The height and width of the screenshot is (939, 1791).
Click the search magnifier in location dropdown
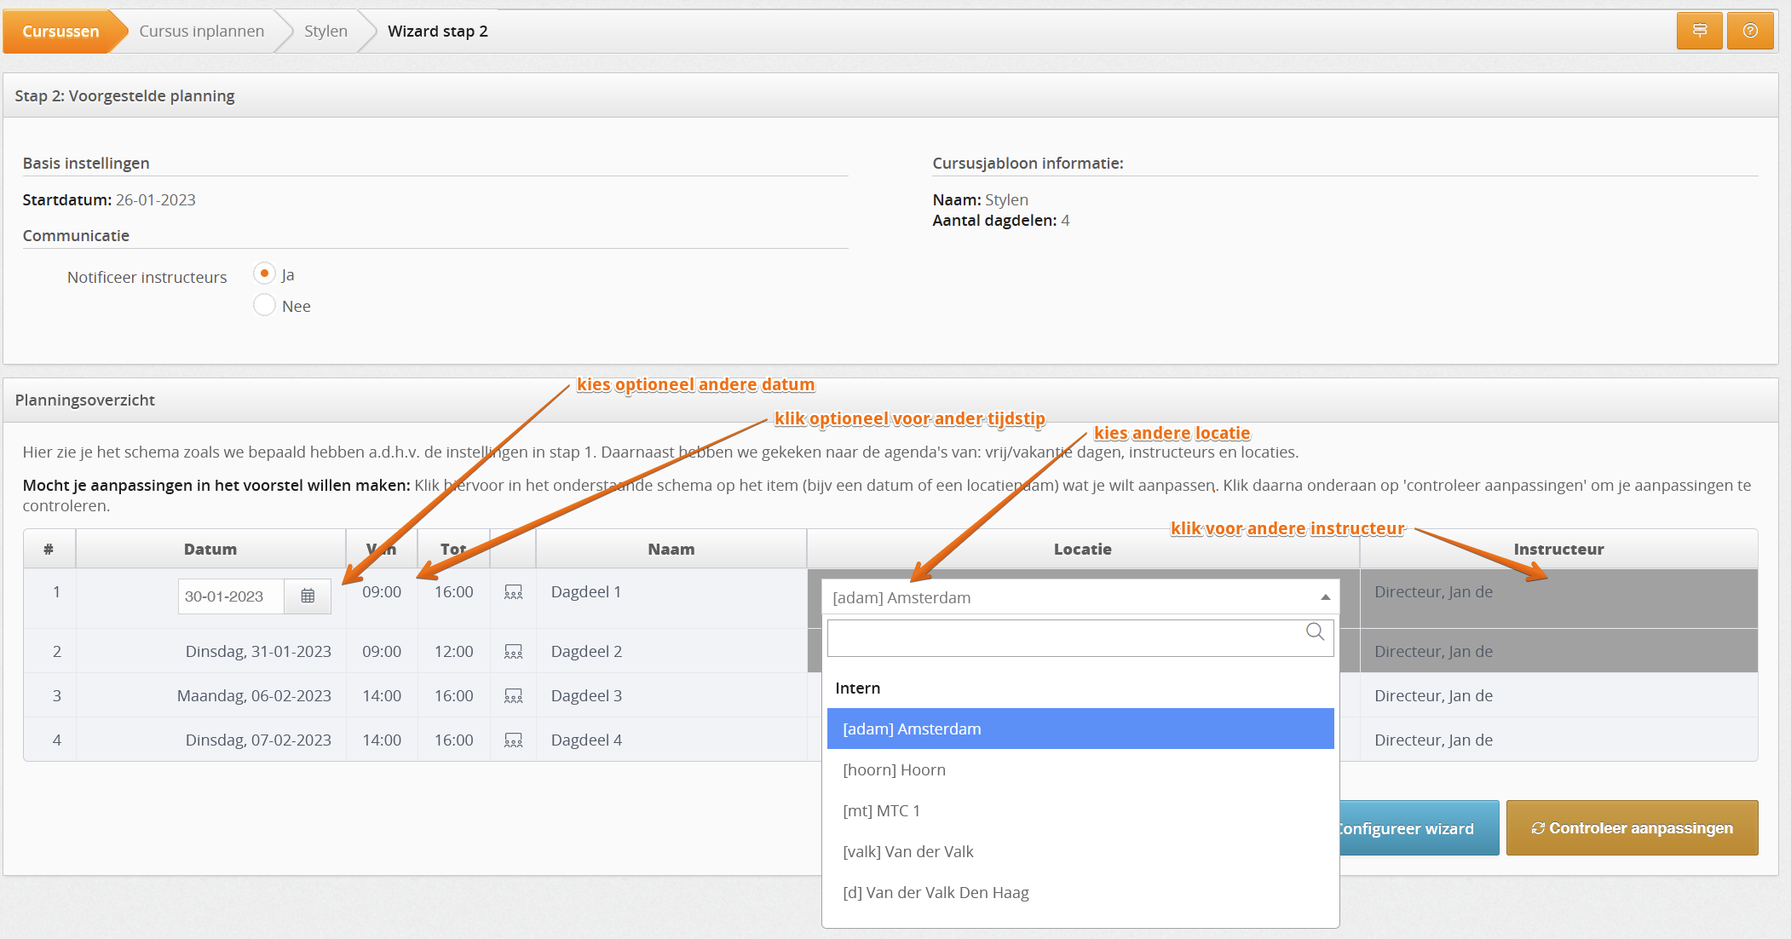tap(1315, 632)
